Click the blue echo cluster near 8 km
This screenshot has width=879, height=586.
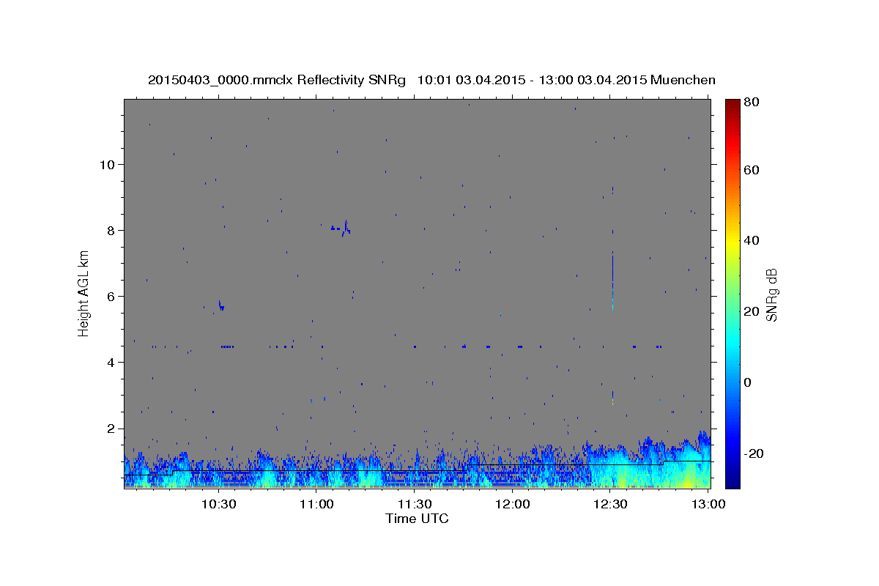coord(341,229)
